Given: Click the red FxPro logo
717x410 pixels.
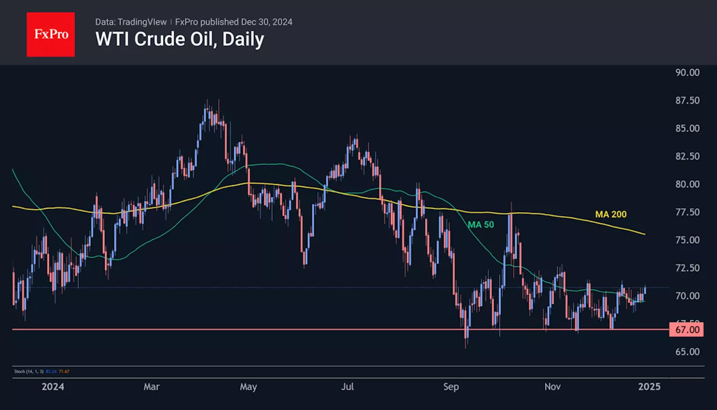Looking at the screenshot, I should pyautogui.click(x=51, y=34).
